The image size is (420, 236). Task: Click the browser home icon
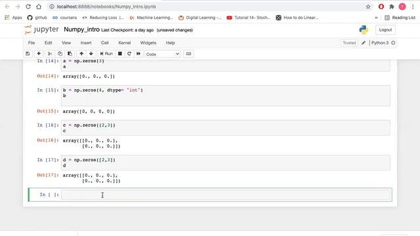pyautogui.click(x=39, y=7)
